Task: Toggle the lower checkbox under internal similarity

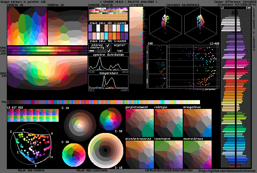Action: pos(108,51)
